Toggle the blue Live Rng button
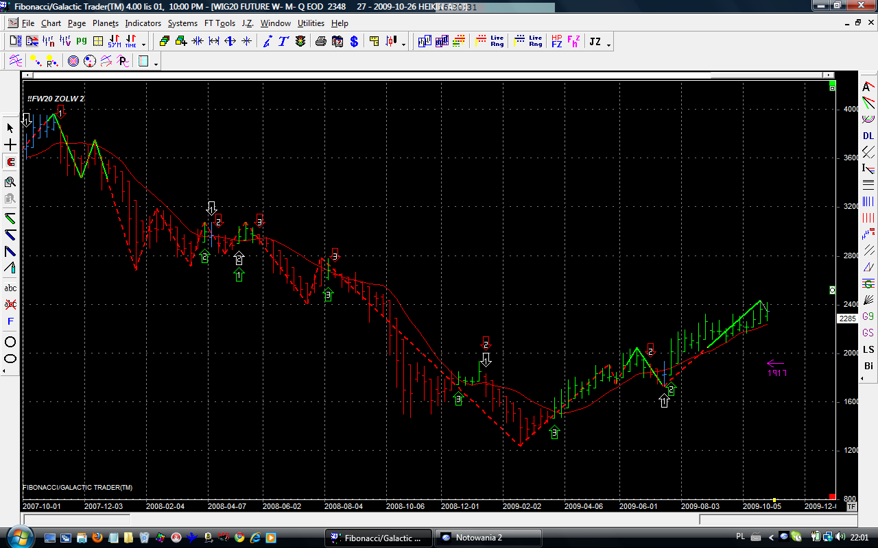Image resolution: width=878 pixels, height=548 pixels. point(528,42)
